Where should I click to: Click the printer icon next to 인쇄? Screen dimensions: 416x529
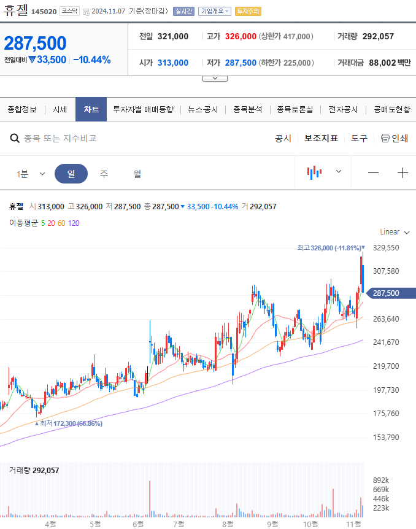[385, 138]
